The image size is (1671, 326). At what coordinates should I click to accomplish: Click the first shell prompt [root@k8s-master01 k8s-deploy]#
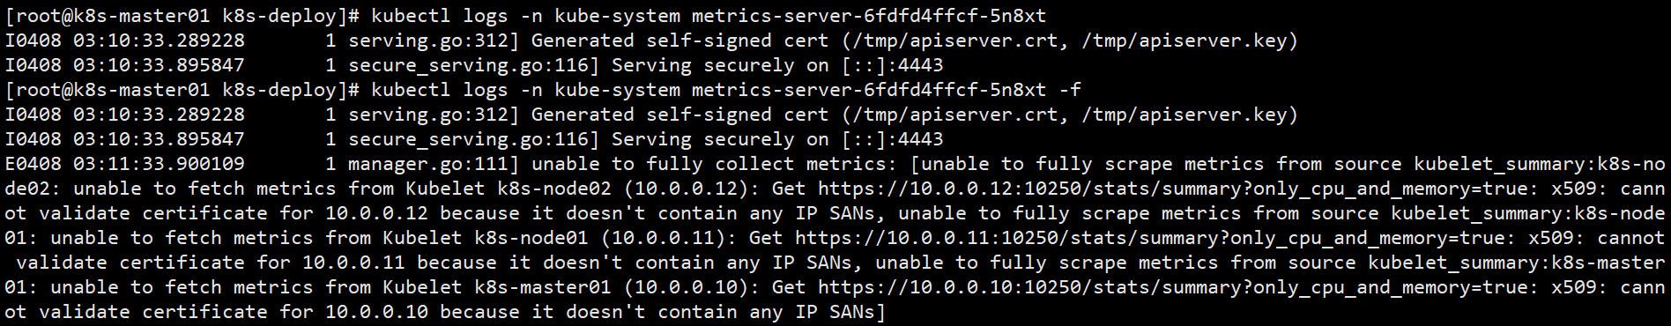(182, 16)
